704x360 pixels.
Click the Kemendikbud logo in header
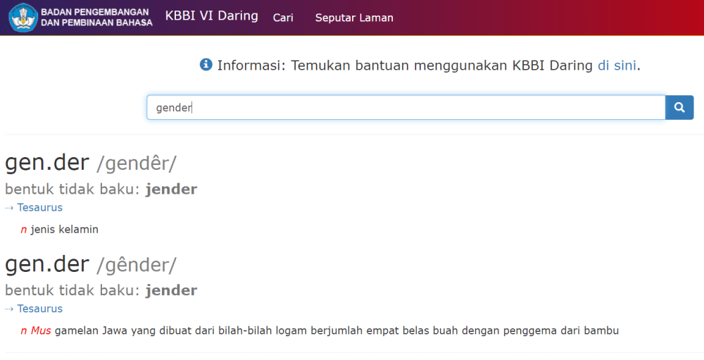coord(23,18)
